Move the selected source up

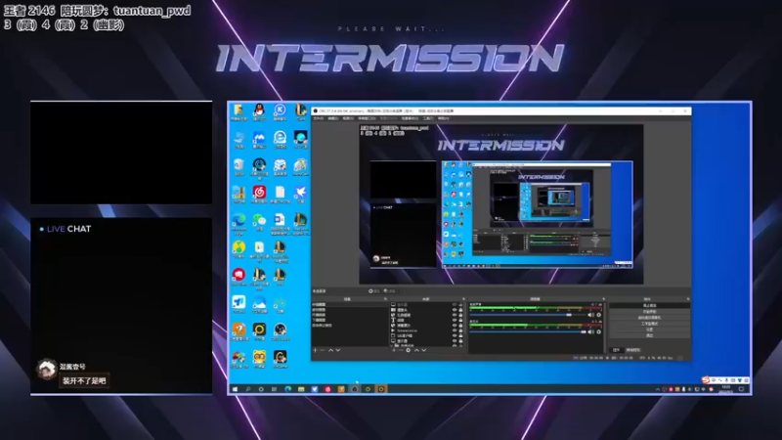click(x=417, y=350)
